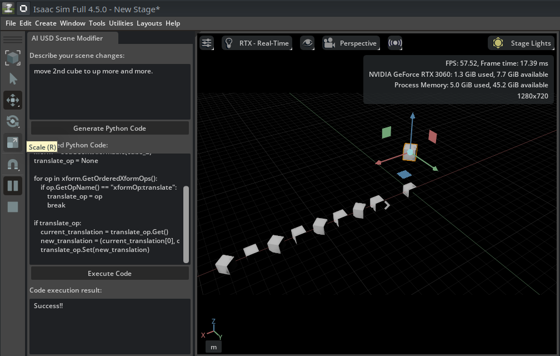Click 'translate_op.Set(new_translation)' code line
The height and width of the screenshot is (356, 560).
point(95,250)
